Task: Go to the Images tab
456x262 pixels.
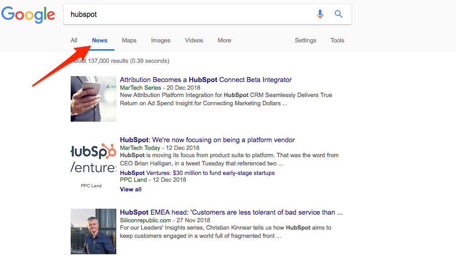Action: point(161,41)
